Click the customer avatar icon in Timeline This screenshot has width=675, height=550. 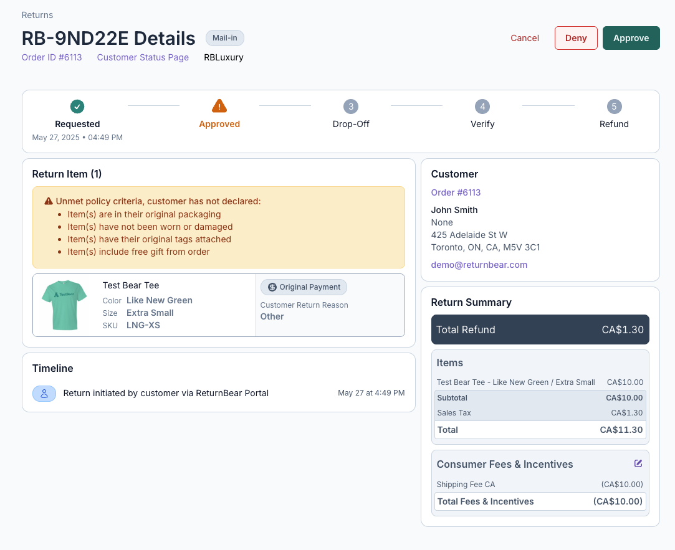coord(44,394)
